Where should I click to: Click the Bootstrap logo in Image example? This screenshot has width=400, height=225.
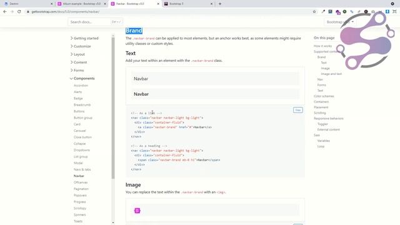tap(137, 211)
